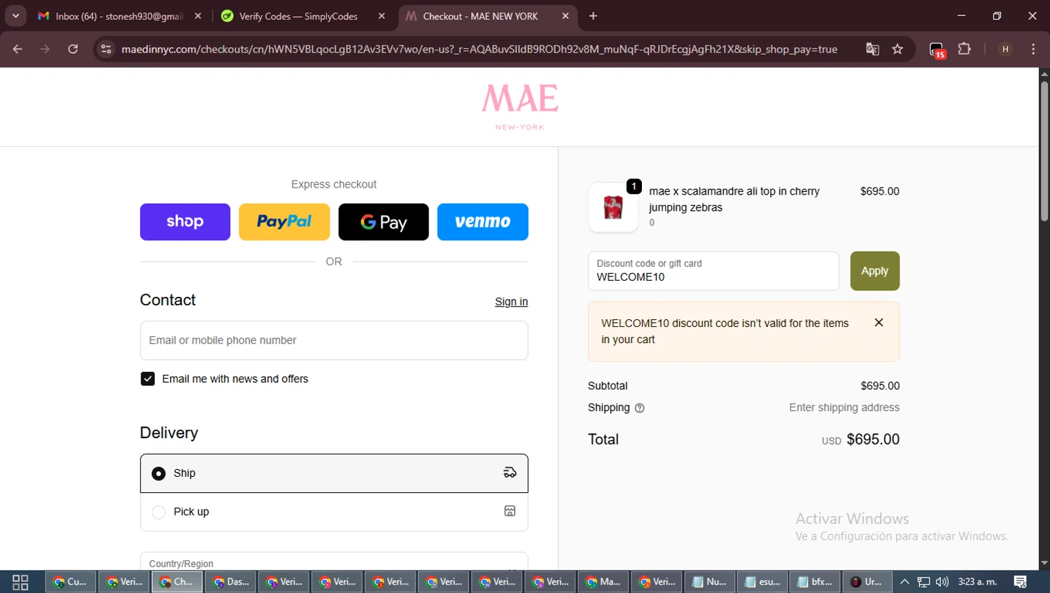Uncheck Email me with news and offers
Screen dimensions: 1050x593
click(148, 379)
